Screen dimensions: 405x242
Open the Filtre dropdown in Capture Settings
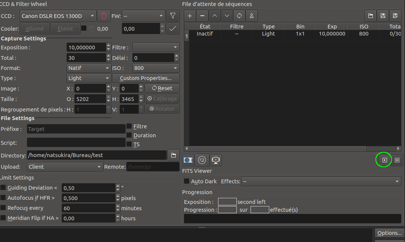click(156, 47)
